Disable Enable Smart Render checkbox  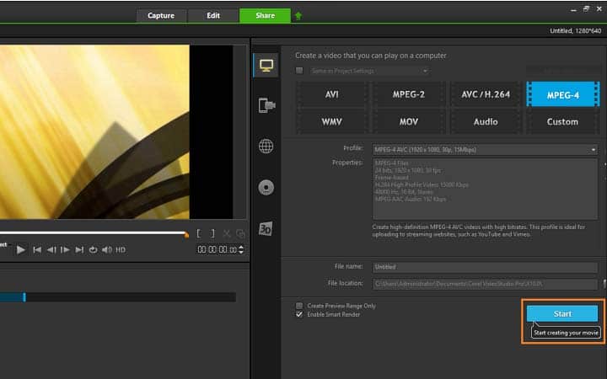299,314
